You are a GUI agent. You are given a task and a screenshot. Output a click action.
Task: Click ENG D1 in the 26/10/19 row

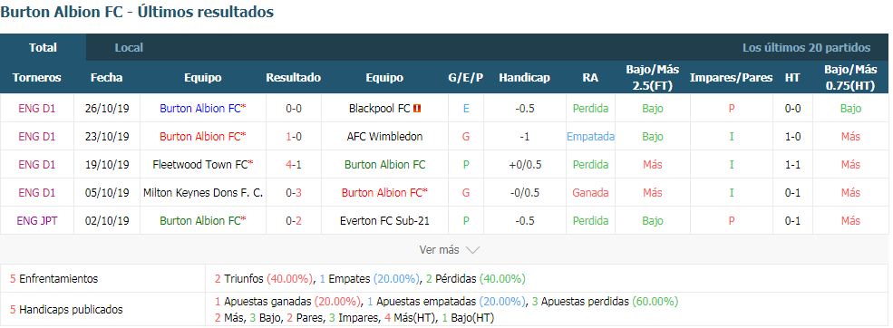coord(37,108)
